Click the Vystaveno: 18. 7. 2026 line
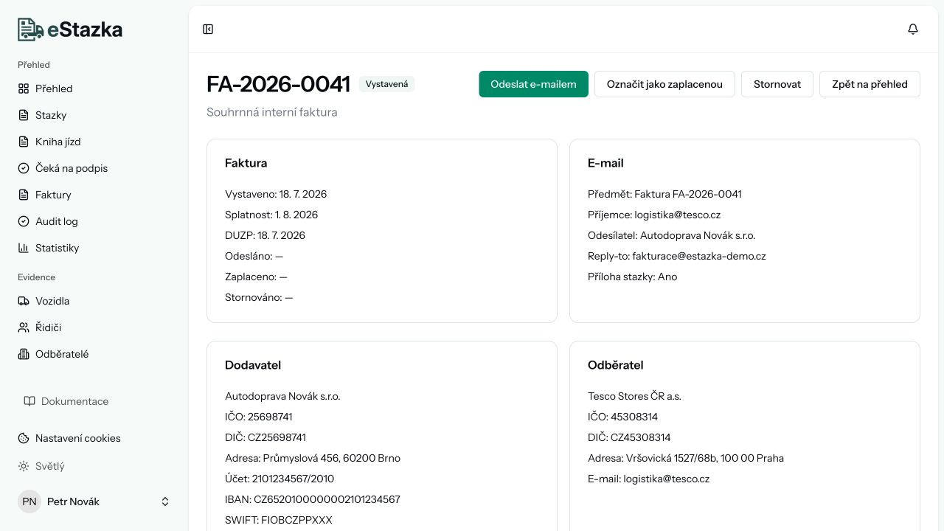This screenshot has width=944, height=531. 276,194
